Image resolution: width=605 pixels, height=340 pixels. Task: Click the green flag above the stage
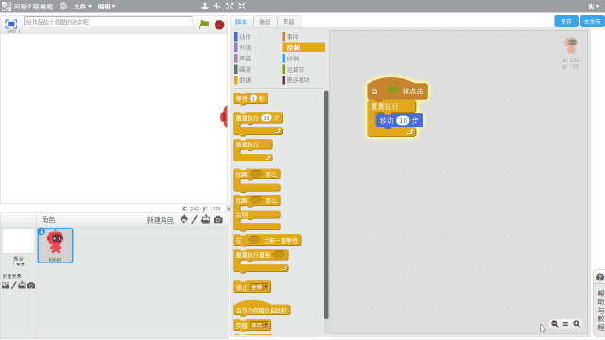pyautogui.click(x=204, y=25)
